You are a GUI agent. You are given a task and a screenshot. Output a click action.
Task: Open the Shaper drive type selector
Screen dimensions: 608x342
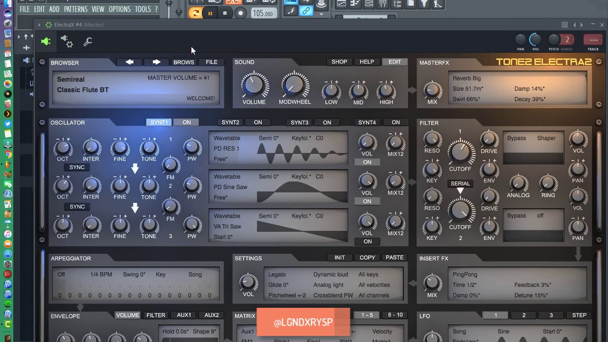tap(546, 138)
